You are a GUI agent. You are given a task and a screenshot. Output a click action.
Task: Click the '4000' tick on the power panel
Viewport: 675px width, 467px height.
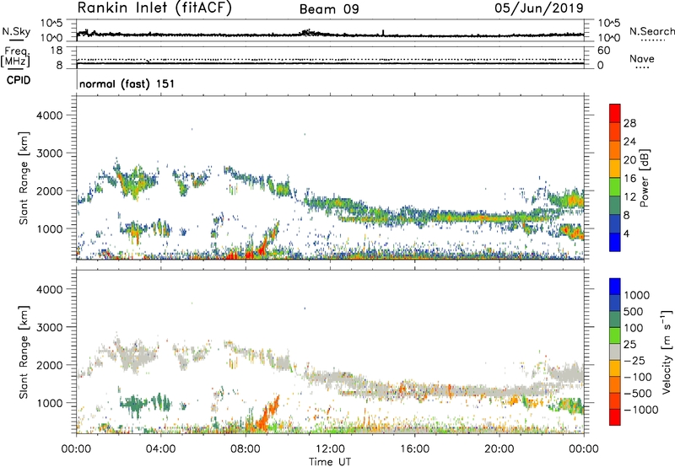49,115
